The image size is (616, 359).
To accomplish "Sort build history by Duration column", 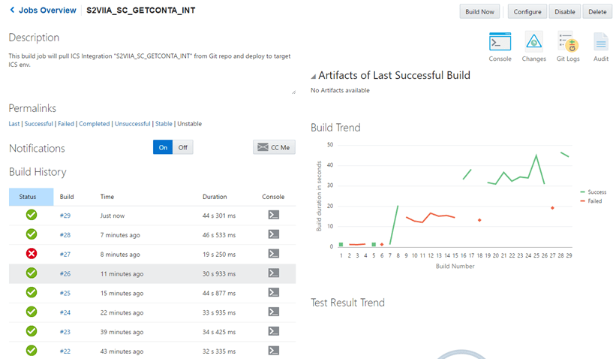I will [x=215, y=197].
